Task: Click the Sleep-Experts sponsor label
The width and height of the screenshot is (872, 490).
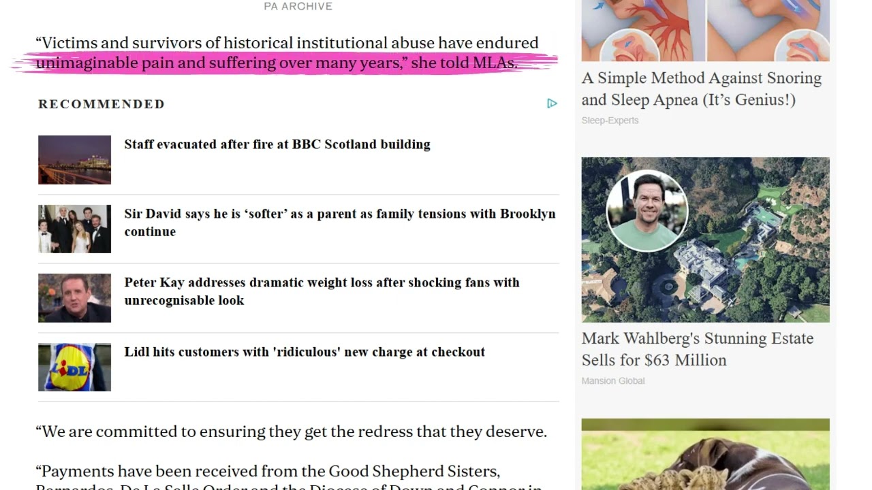Action: (610, 120)
